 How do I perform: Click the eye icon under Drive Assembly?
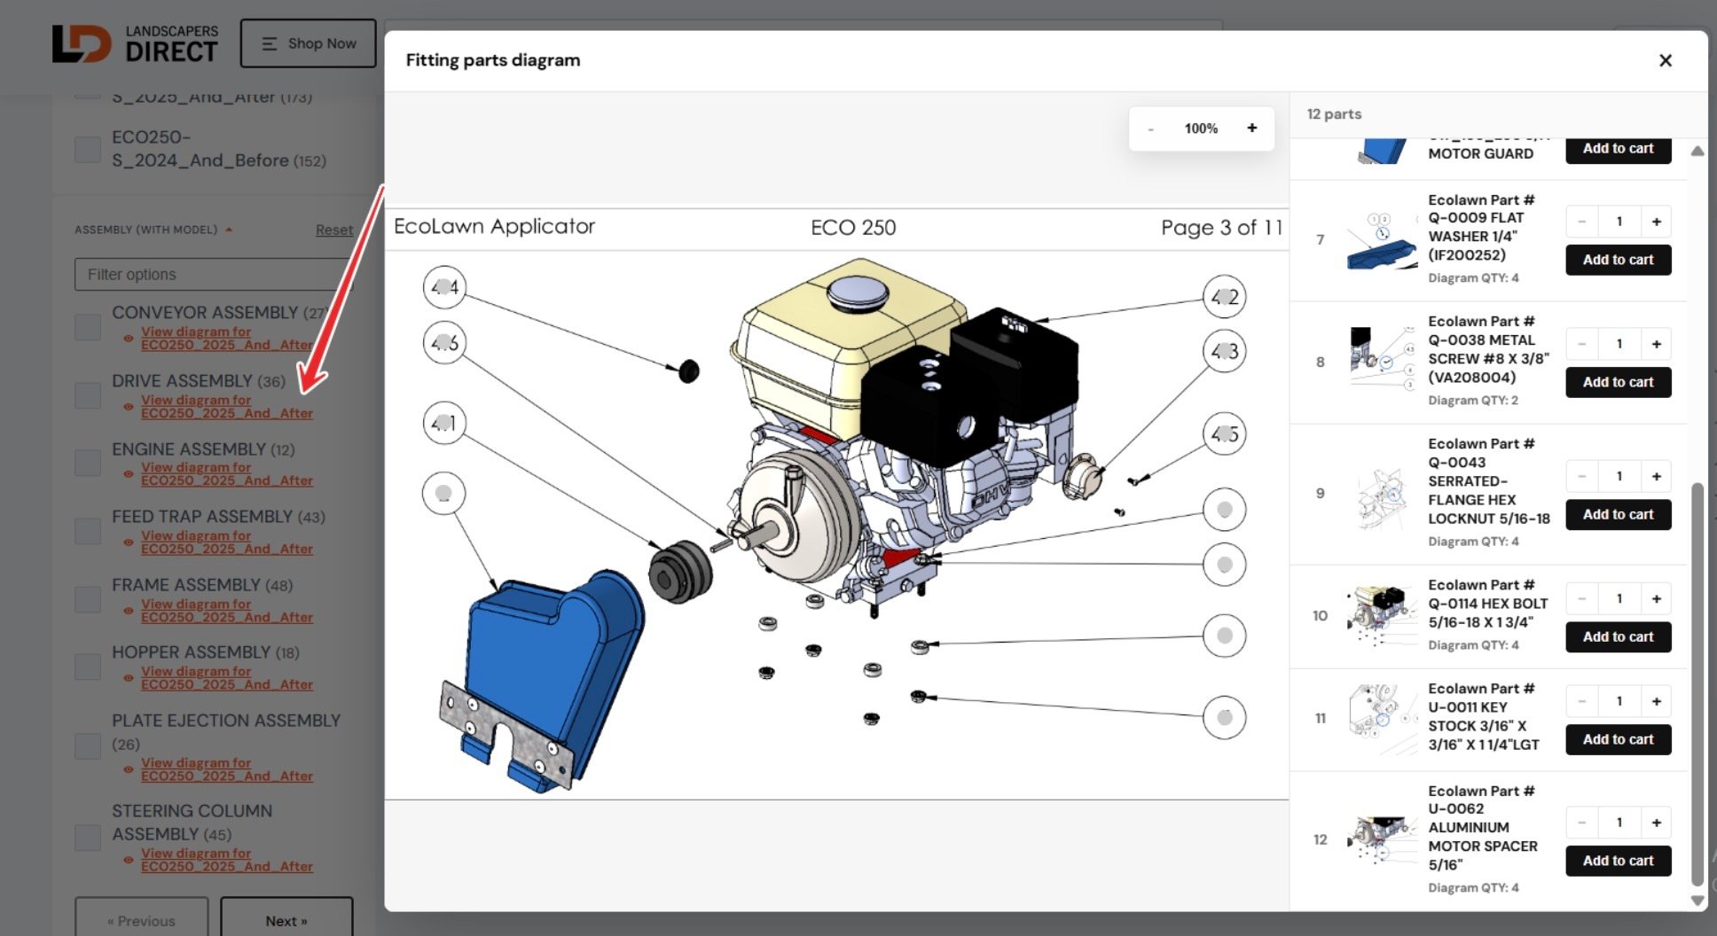click(x=129, y=407)
